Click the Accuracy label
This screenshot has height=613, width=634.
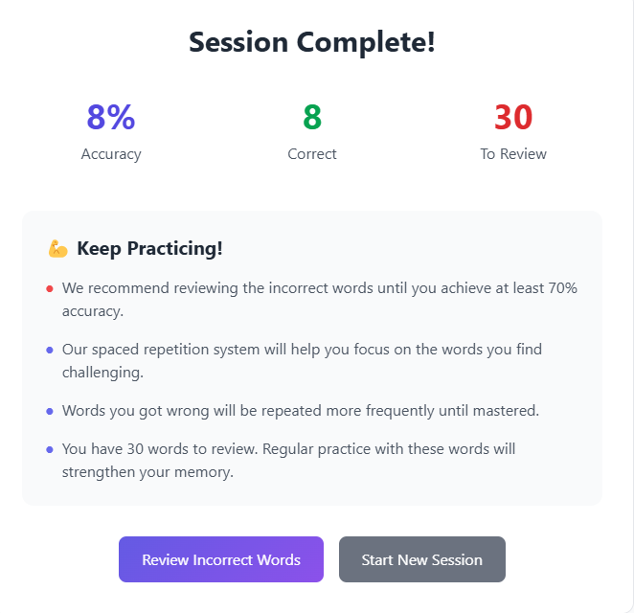[x=111, y=154]
